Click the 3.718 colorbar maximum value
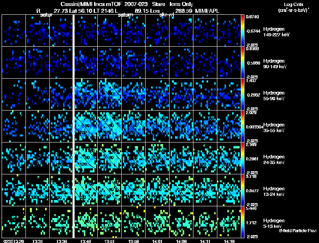 [x=251, y=176]
